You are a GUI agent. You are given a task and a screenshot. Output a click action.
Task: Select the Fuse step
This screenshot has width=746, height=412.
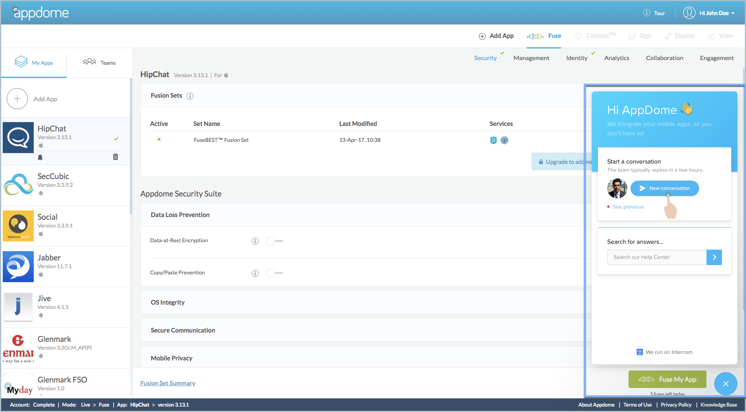click(x=544, y=36)
